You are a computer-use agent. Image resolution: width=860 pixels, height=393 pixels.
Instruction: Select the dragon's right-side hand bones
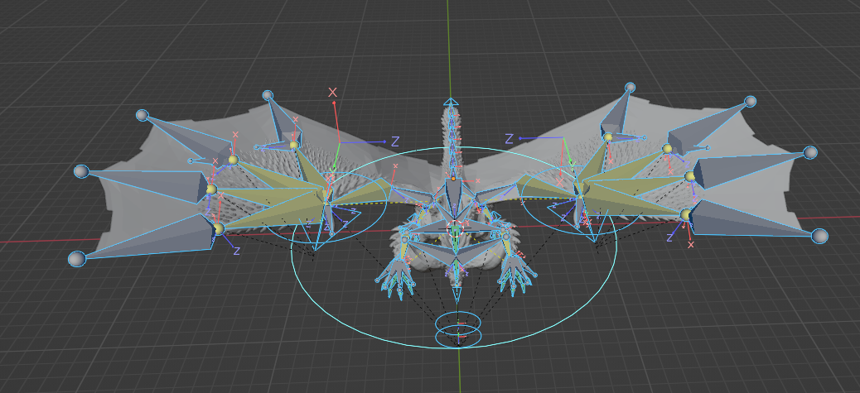point(515,275)
